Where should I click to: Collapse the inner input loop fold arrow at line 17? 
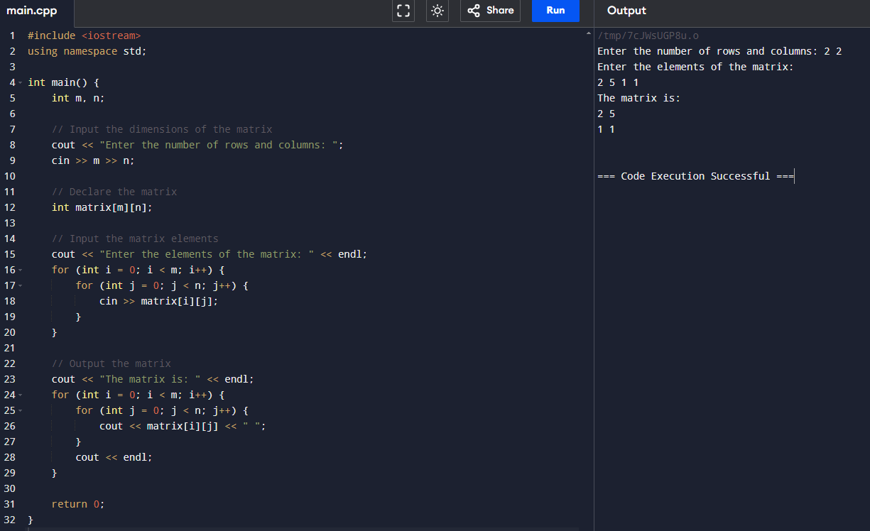(x=21, y=286)
